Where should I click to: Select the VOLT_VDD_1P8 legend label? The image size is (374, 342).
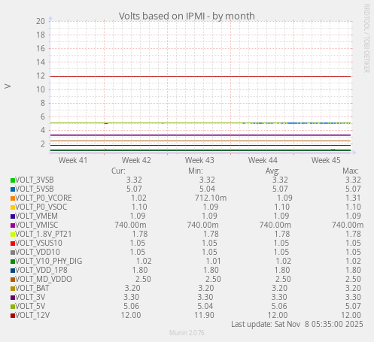pos(41,271)
